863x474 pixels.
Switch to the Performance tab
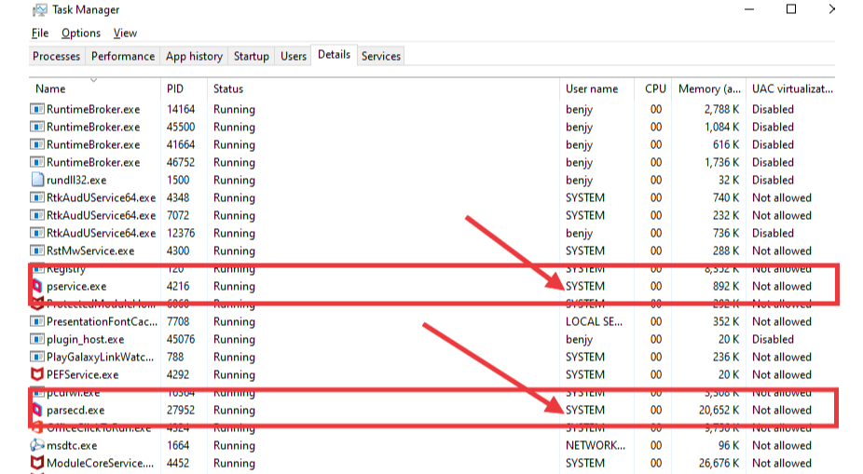tap(123, 56)
